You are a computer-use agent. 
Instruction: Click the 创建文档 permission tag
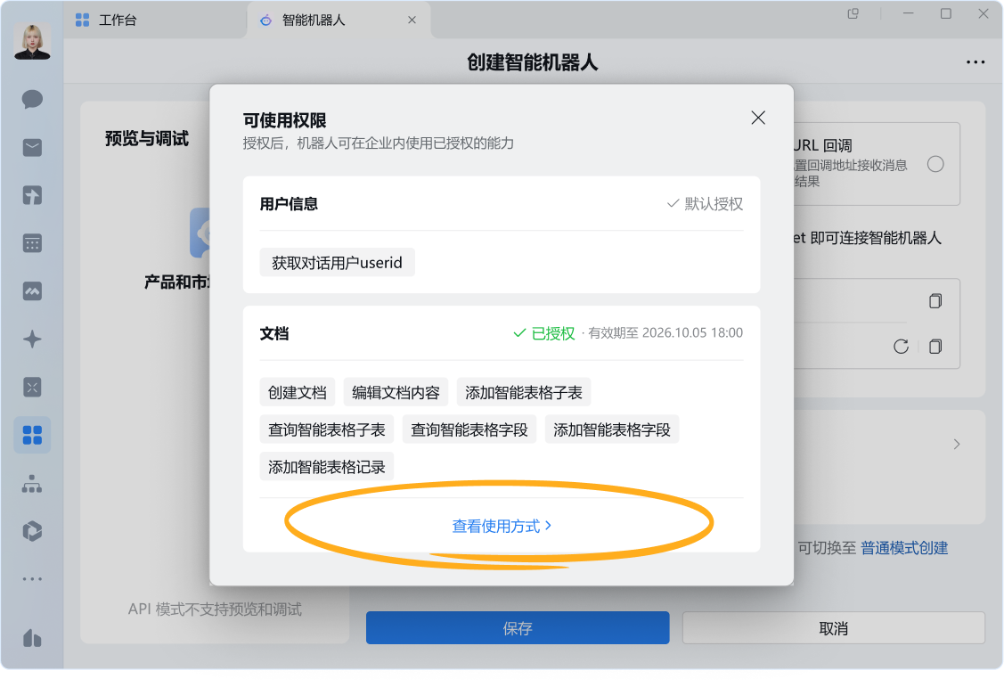pyautogui.click(x=298, y=392)
